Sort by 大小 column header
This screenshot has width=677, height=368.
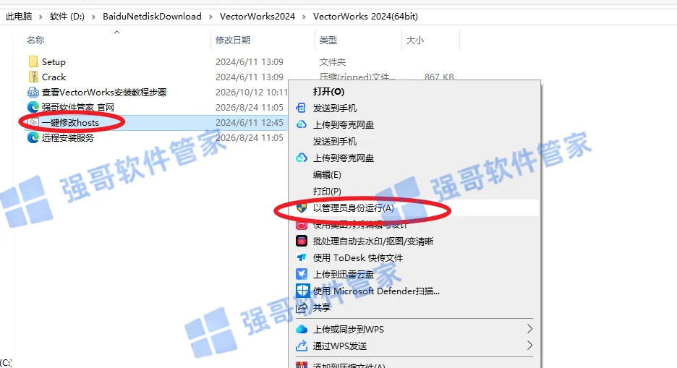coord(415,40)
